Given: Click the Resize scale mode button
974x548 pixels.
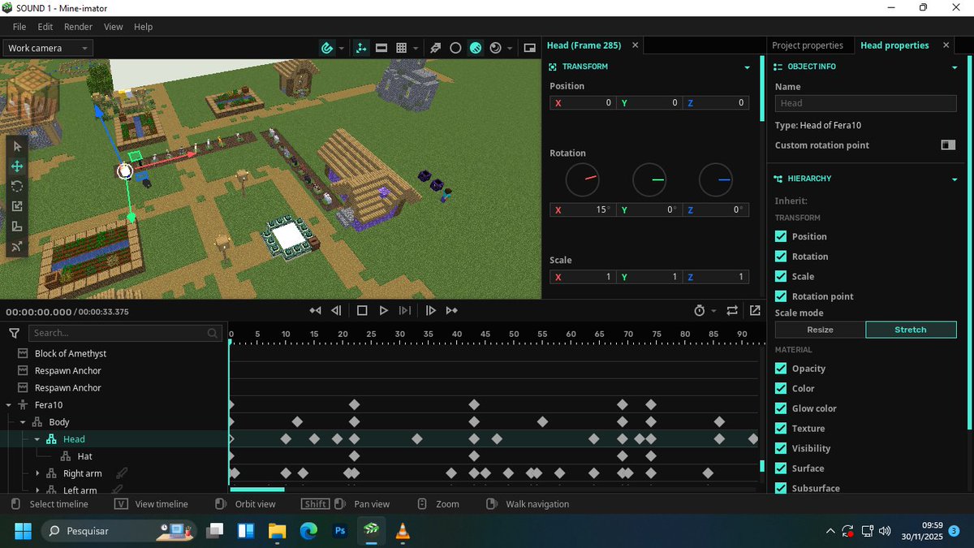Looking at the screenshot, I should [x=819, y=330].
